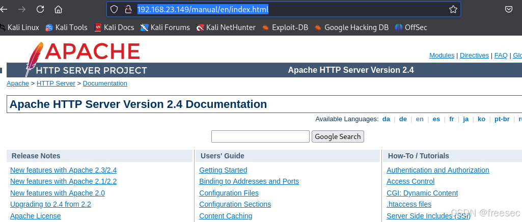Click the Apache HTTP Server Version 2.4 banner text
522x222 pixels.
click(x=351, y=70)
